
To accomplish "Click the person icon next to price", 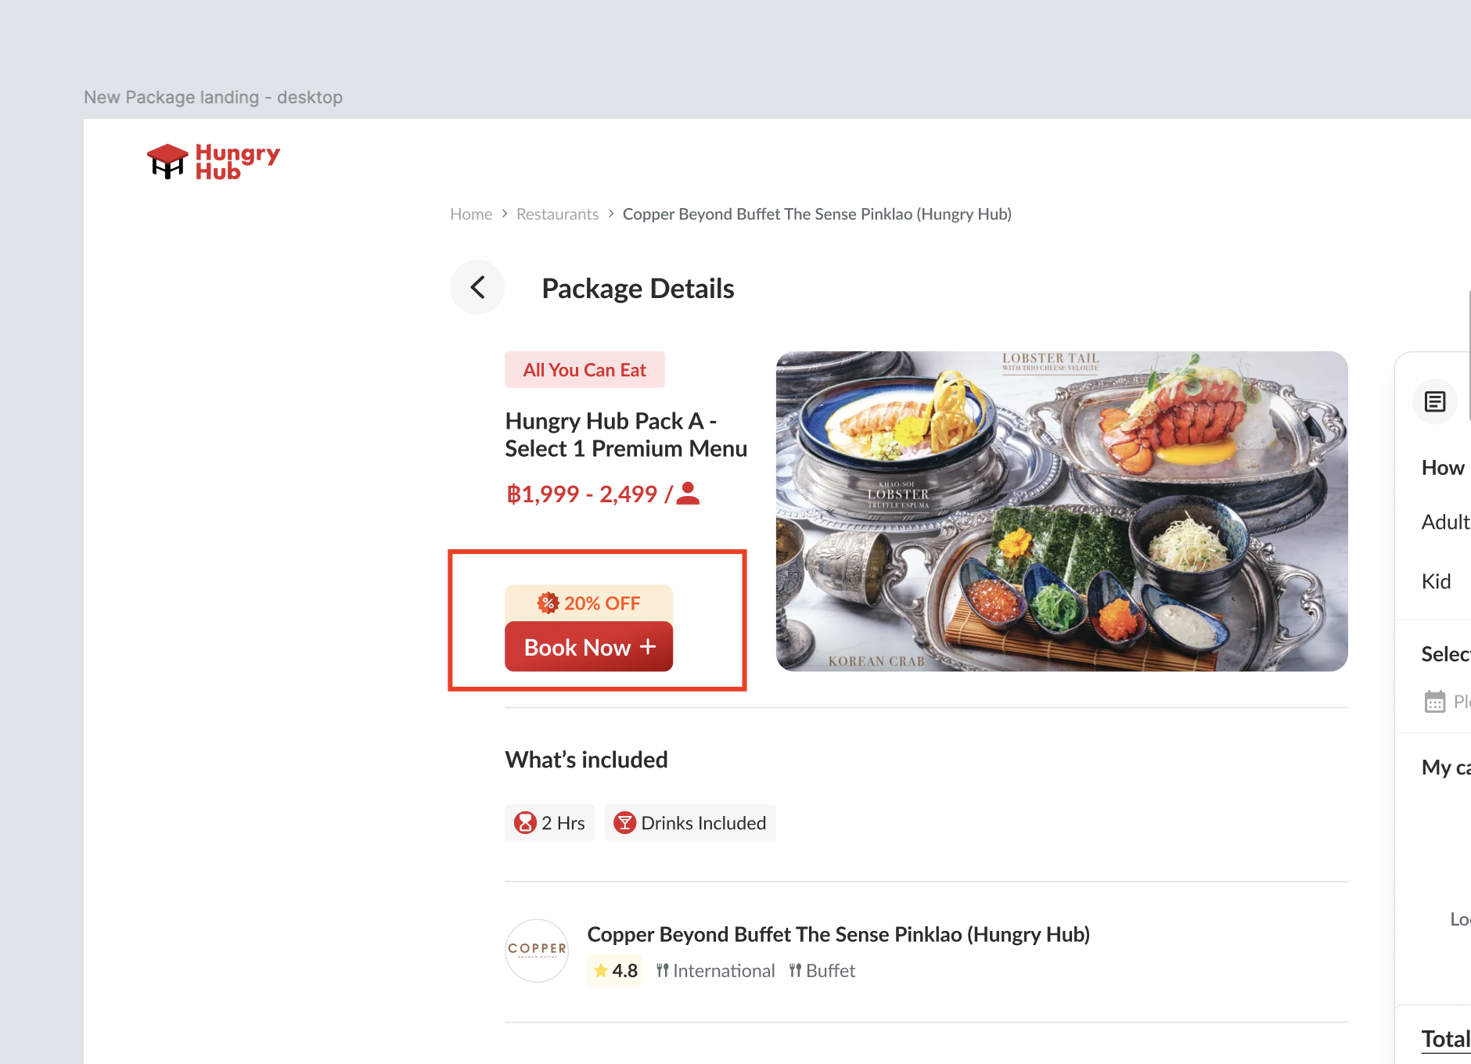I will coord(688,494).
